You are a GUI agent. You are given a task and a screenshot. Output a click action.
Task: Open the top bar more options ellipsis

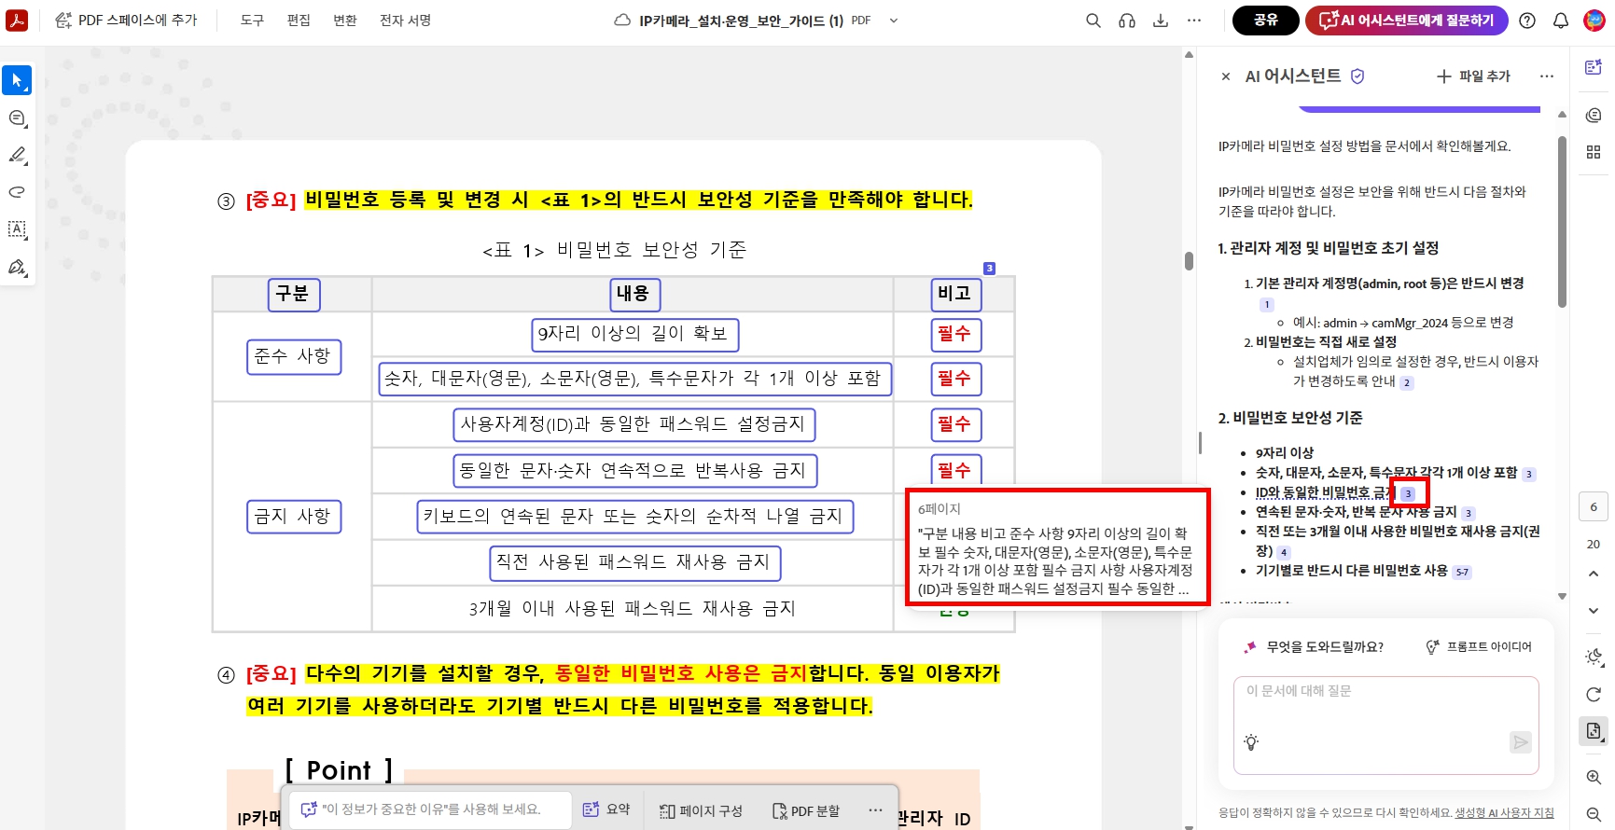pos(1194,21)
